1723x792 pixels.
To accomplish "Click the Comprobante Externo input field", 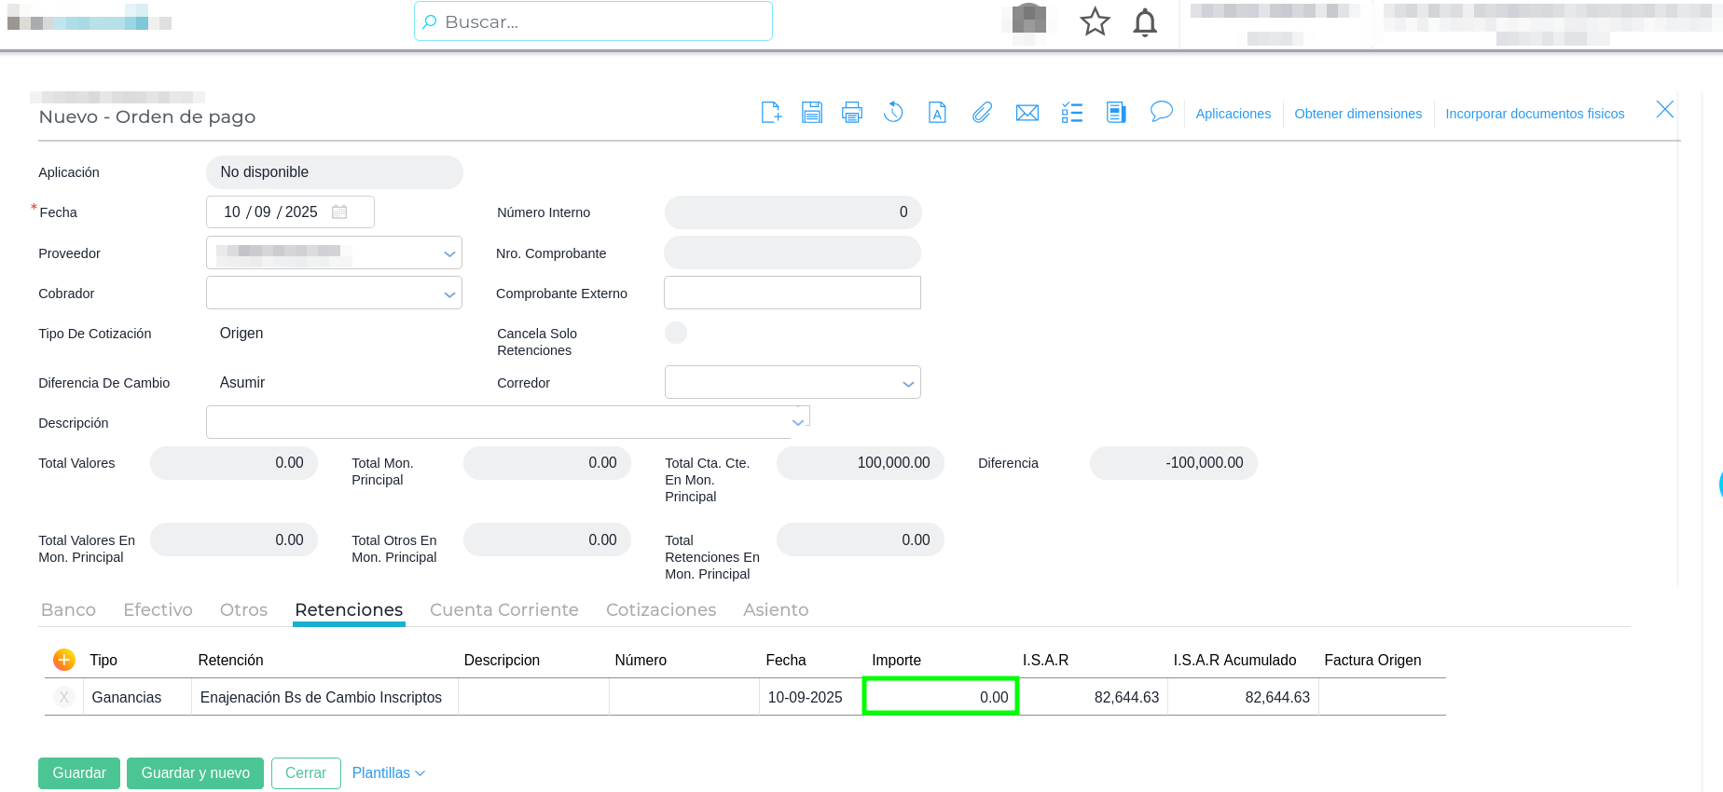I will pos(792,293).
